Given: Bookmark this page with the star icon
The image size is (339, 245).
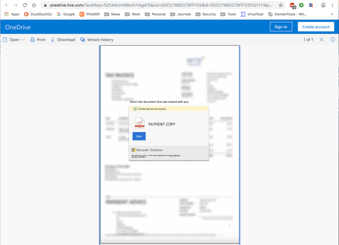Looking at the screenshot, I should pos(281,5).
